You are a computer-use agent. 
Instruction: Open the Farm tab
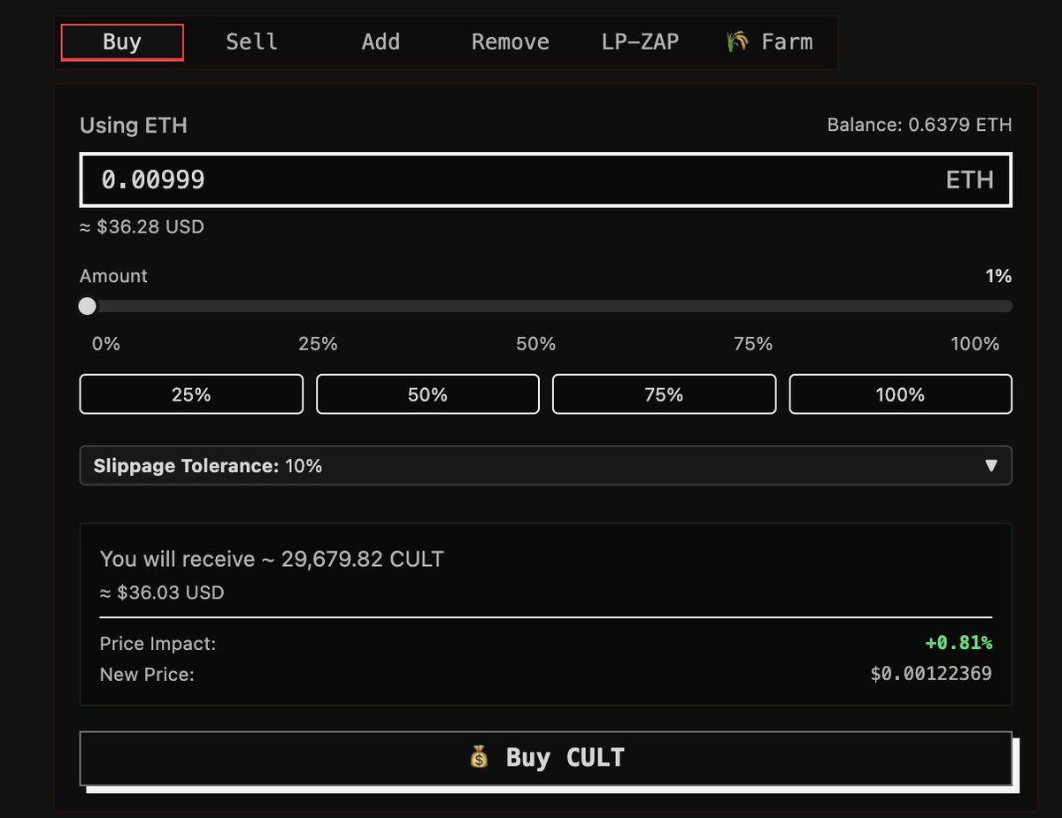(x=769, y=42)
